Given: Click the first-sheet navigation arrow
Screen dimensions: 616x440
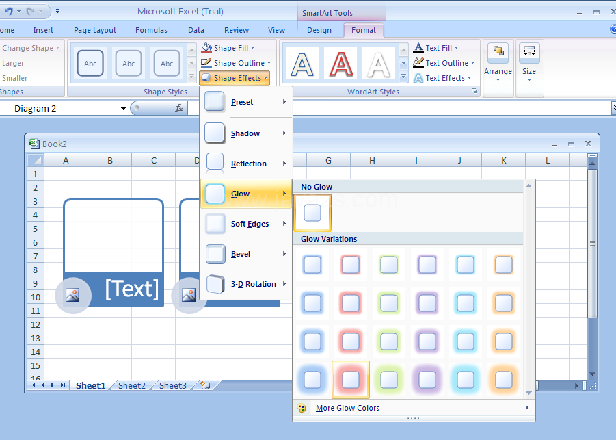Looking at the screenshot, I should (x=33, y=385).
